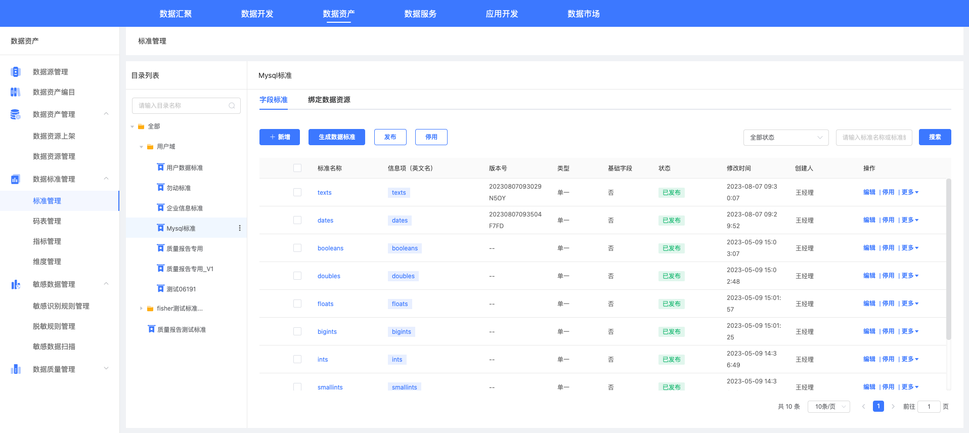Check the dates row checkbox

[x=297, y=220]
